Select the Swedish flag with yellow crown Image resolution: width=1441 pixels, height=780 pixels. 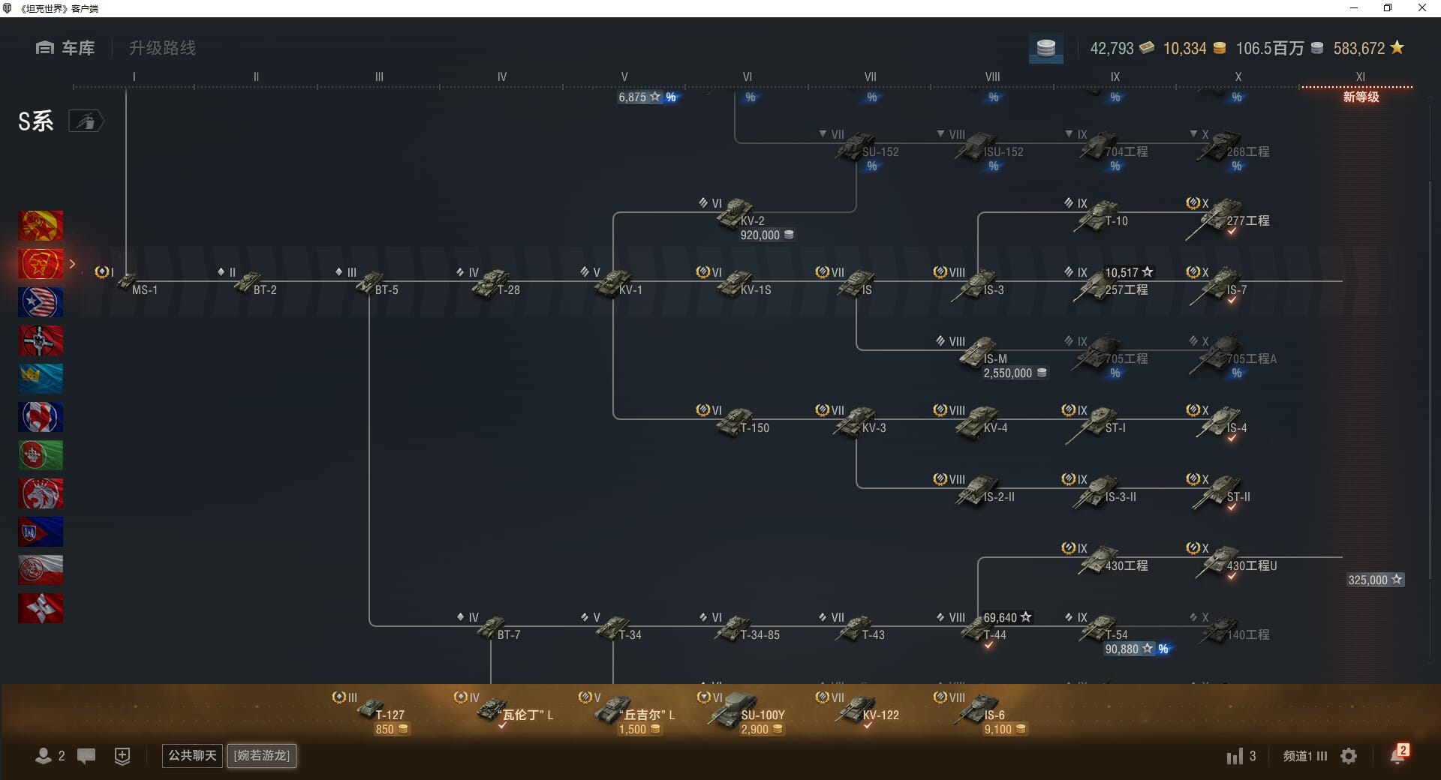click(41, 379)
